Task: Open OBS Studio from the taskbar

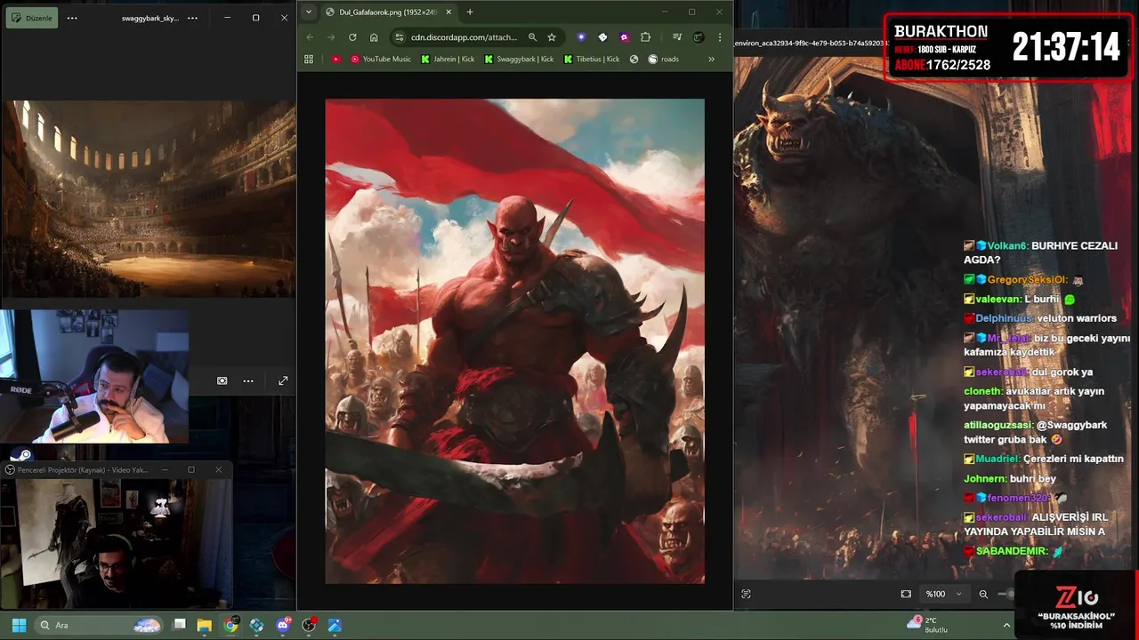Action: pos(309,625)
